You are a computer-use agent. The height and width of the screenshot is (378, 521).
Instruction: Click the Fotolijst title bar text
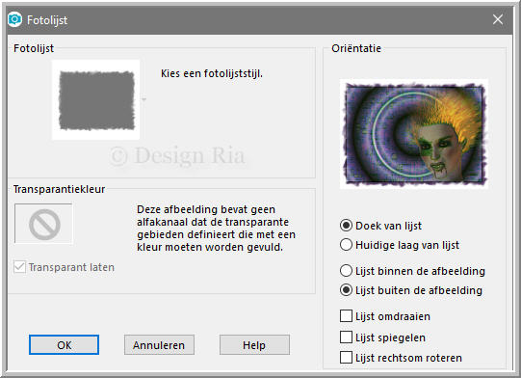tap(47, 20)
